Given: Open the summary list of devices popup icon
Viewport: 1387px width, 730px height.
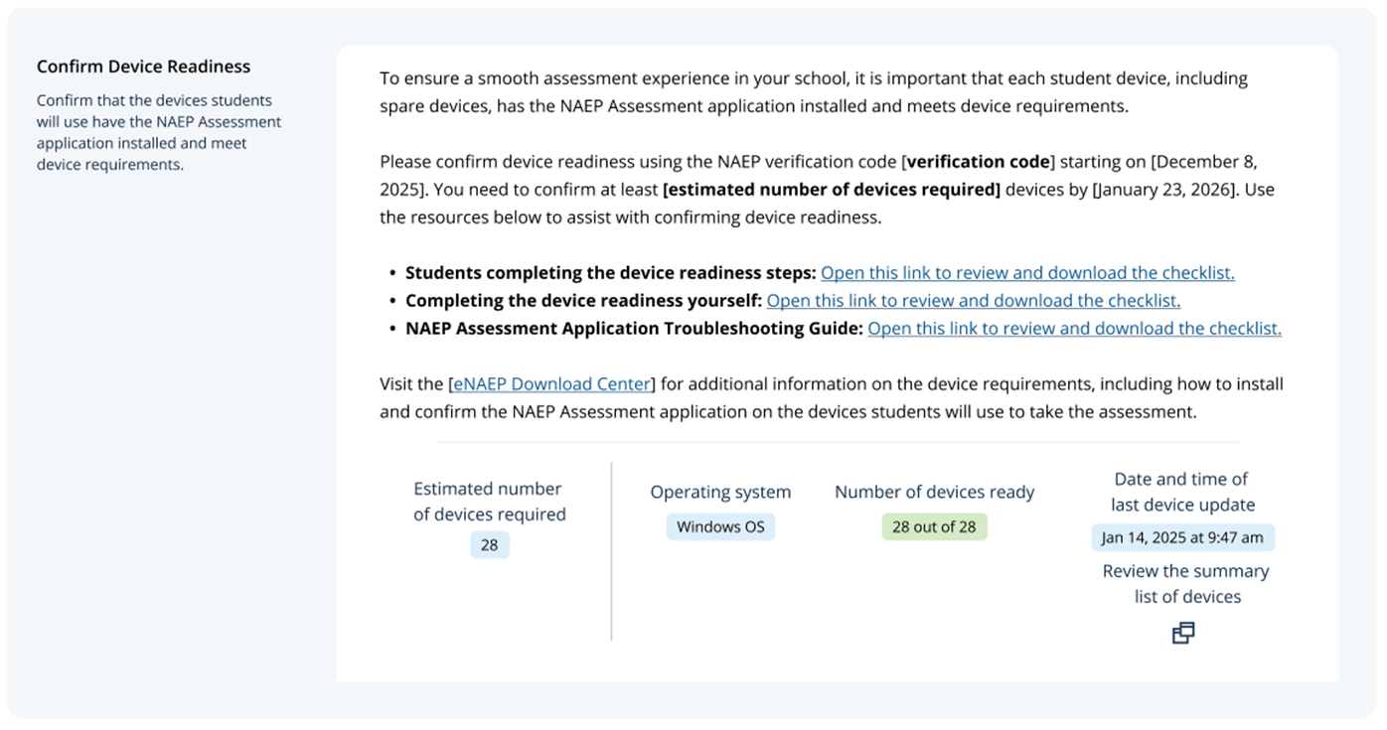Looking at the screenshot, I should click(x=1182, y=633).
